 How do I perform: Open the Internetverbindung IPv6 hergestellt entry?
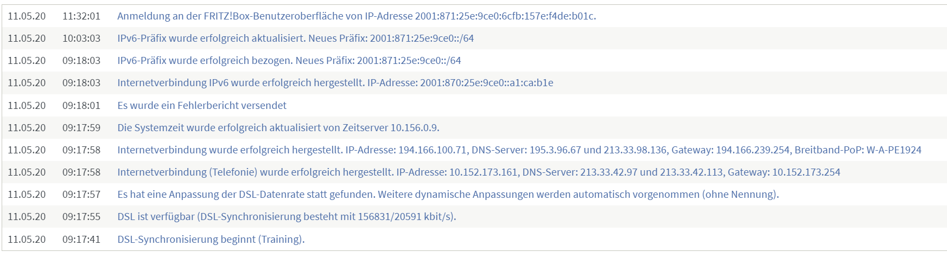[335, 83]
